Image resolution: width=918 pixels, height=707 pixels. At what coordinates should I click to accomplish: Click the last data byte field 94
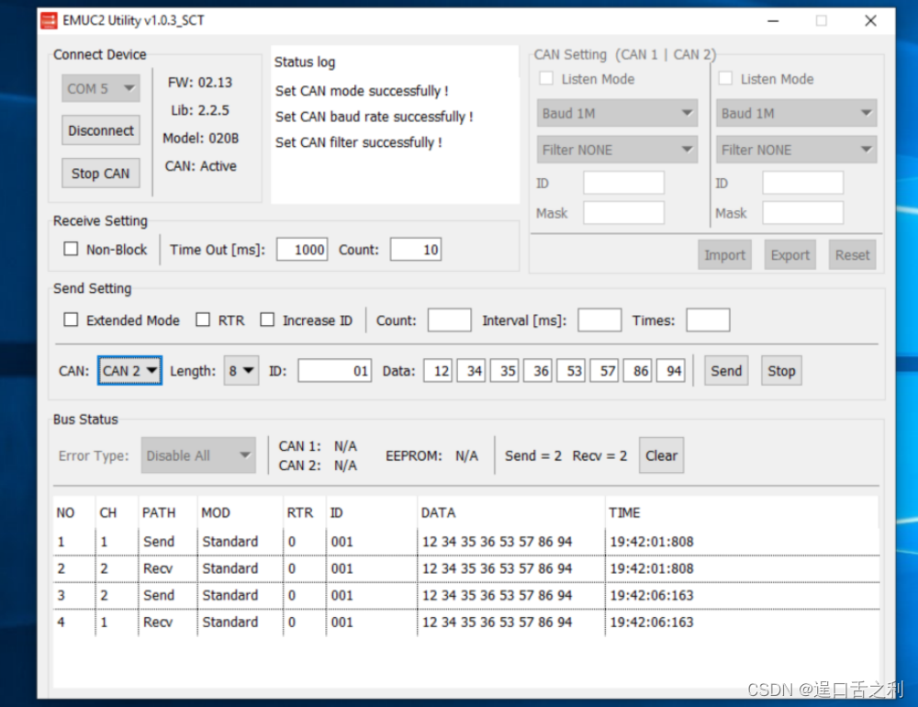[x=671, y=371]
